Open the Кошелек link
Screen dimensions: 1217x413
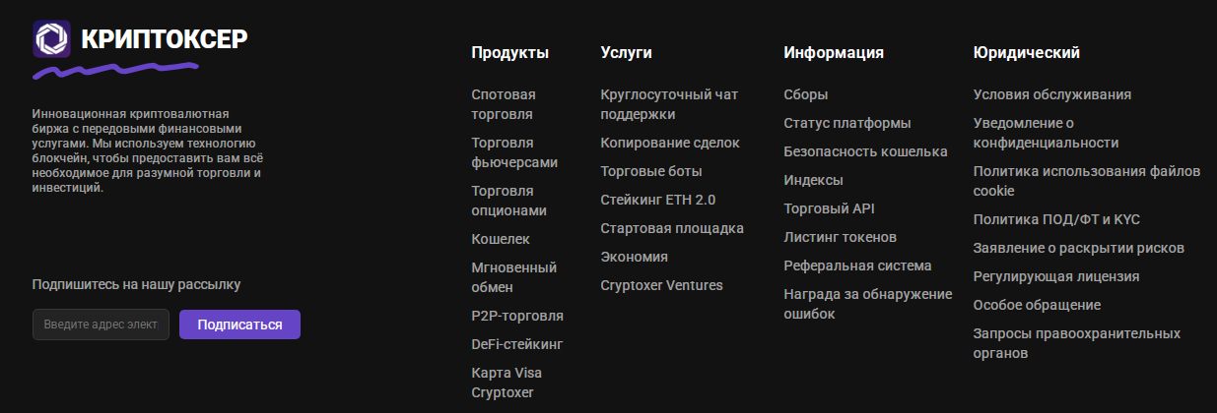(501, 239)
